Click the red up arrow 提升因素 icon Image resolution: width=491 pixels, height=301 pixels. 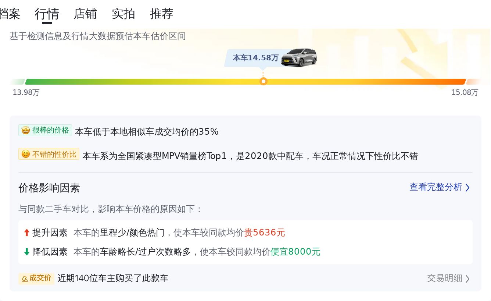26,233
